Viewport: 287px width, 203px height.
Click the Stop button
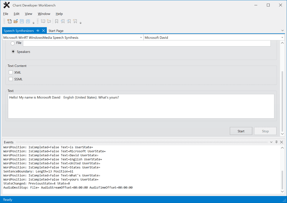[x=265, y=131]
